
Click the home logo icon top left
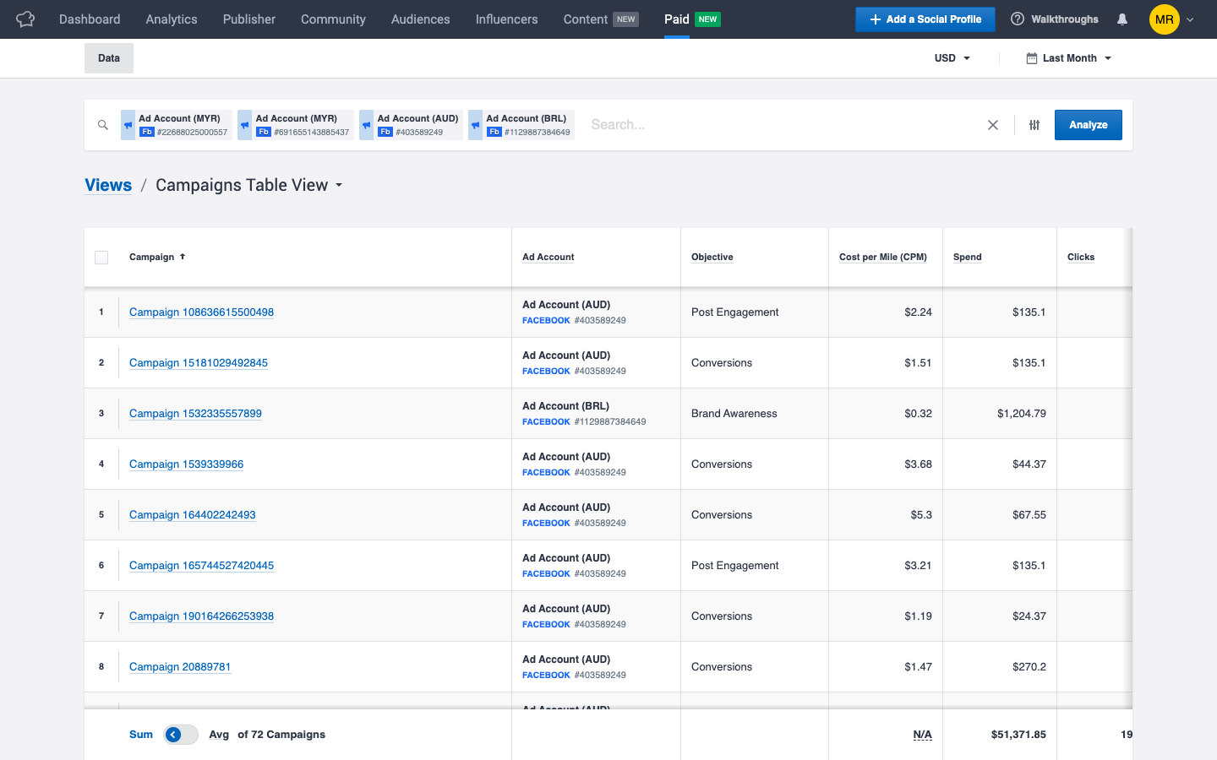point(25,19)
